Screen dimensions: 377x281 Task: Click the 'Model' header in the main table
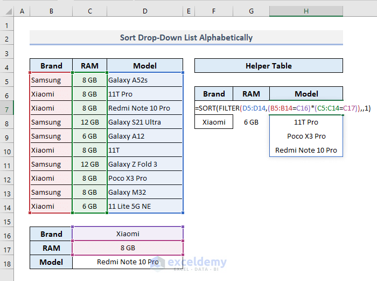click(145, 66)
